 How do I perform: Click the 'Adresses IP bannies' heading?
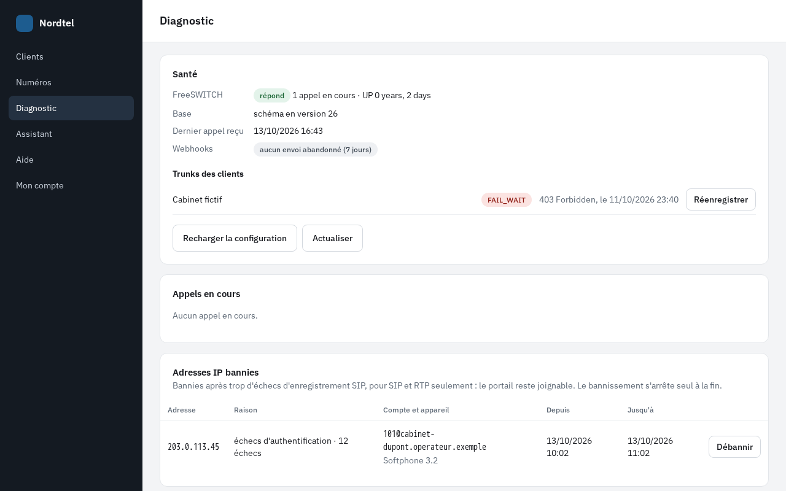tap(216, 373)
